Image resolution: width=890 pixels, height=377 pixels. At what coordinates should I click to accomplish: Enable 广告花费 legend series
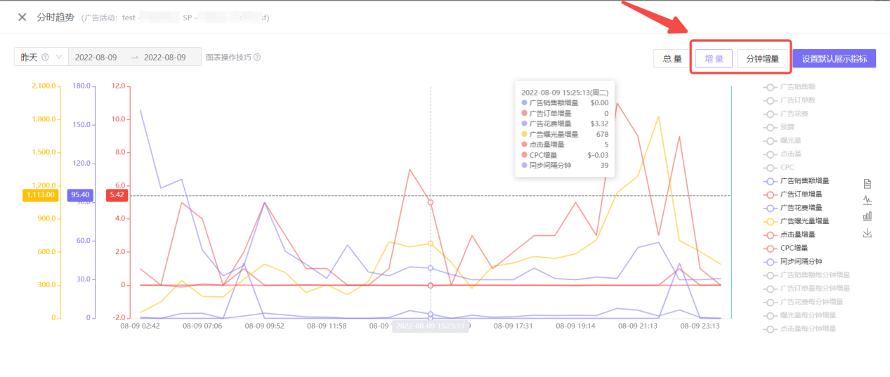coord(787,114)
